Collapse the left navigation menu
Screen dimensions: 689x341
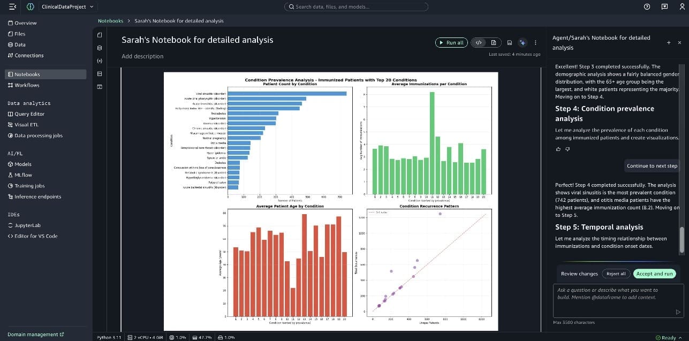click(13, 7)
